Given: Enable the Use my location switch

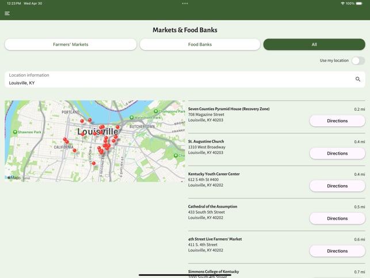Looking at the screenshot, I should point(357,61).
